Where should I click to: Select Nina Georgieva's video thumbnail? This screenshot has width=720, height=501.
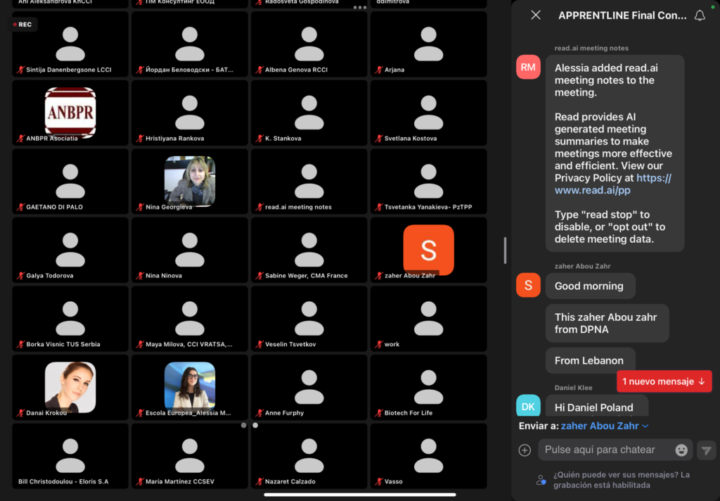coord(190,181)
